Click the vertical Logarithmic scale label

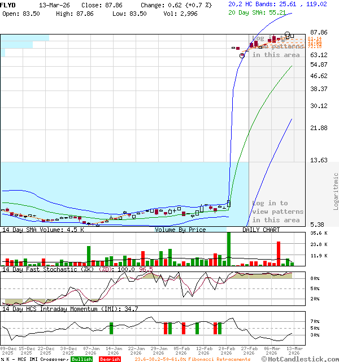click(336, 191)
